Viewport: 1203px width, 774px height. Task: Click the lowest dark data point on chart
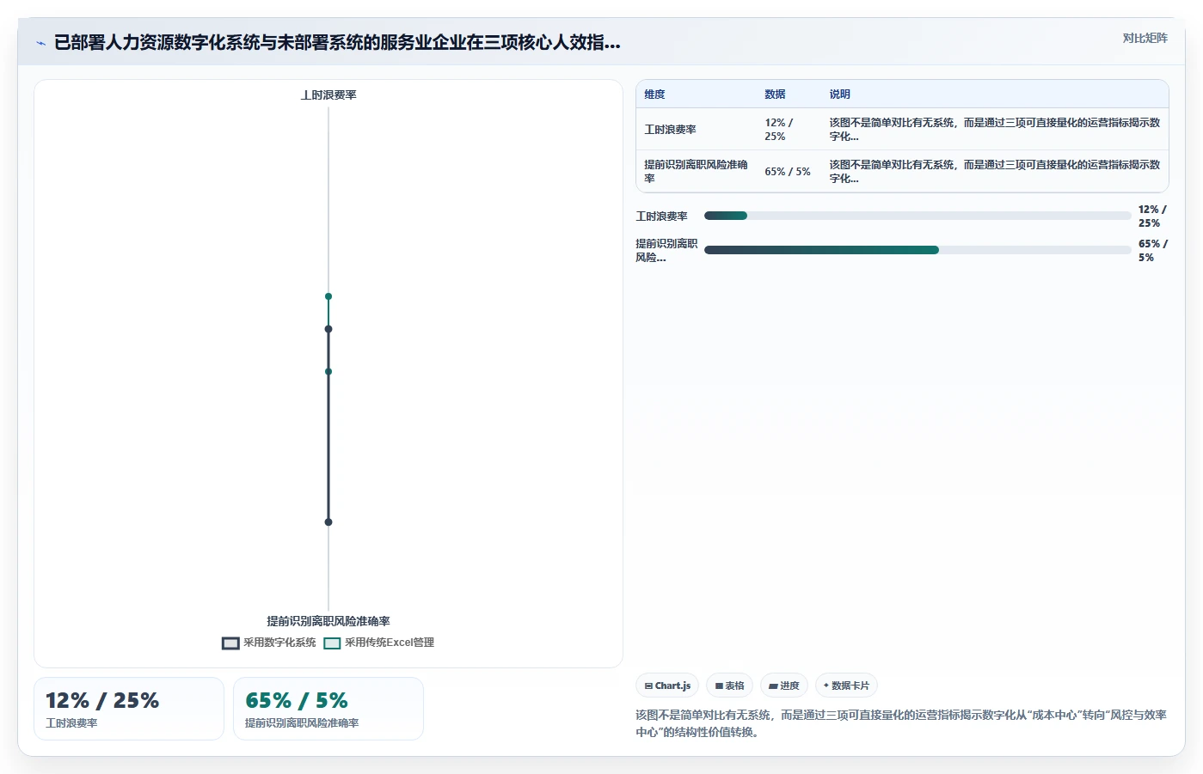click(328, 522)
